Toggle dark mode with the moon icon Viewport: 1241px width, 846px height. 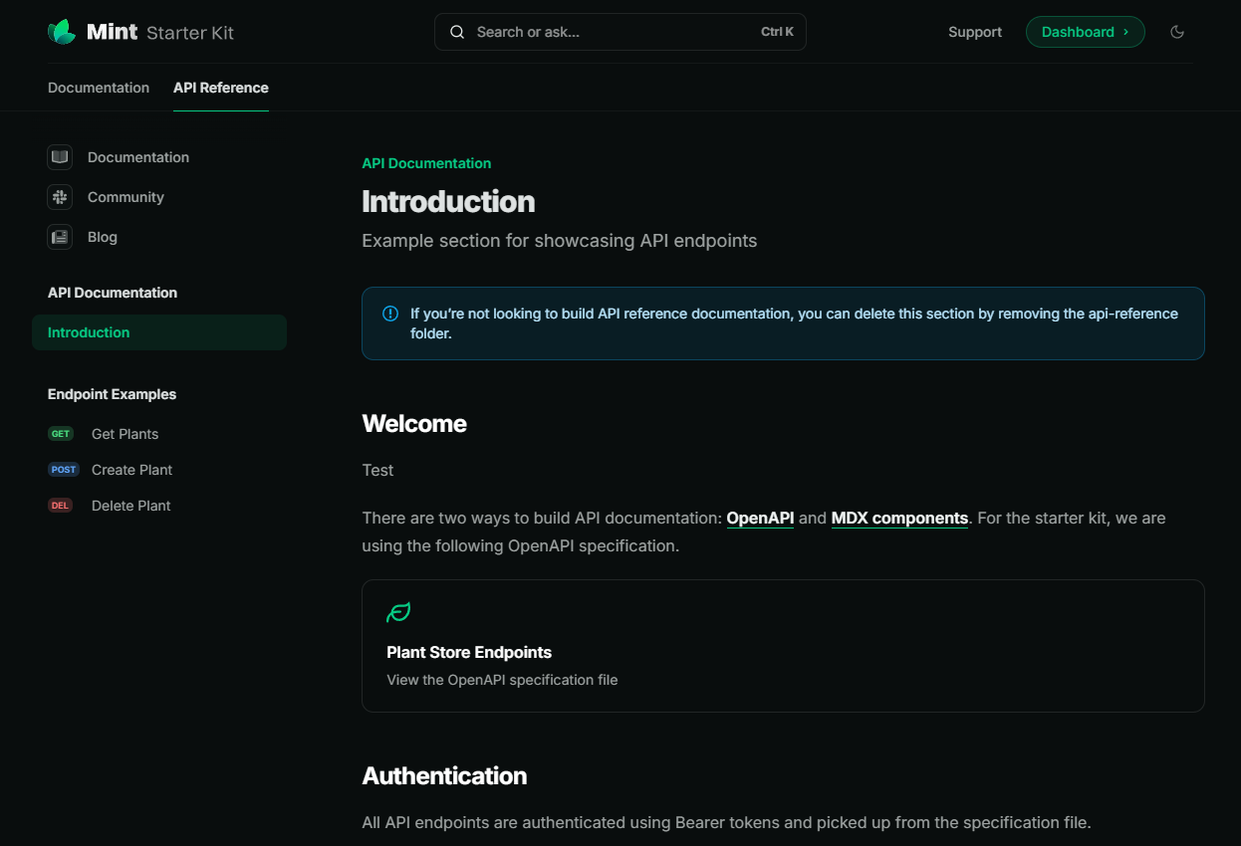(x=1177, y=31)
